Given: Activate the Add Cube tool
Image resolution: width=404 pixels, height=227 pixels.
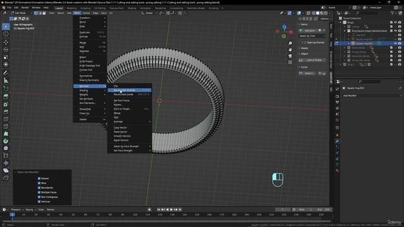Looking at the screenshot, I should point(6,88).
